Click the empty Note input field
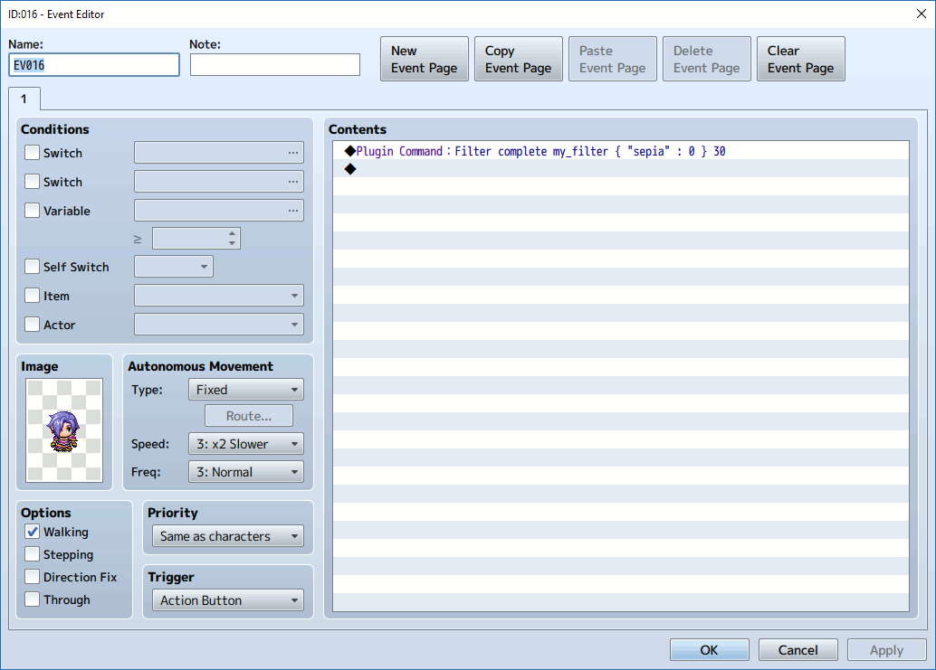Viewport: 936px width, 670px height. tap(275, 65)
